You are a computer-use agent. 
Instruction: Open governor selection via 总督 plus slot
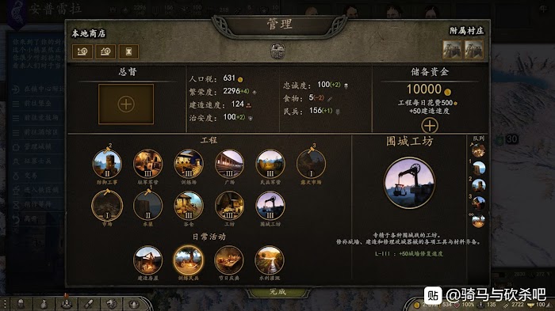126,104
